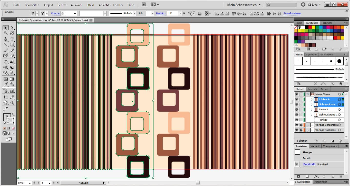The image size is (350, 186).
Task: Toggle visibility of Schmuckrand 1 layer
Action: click(297, 115)
